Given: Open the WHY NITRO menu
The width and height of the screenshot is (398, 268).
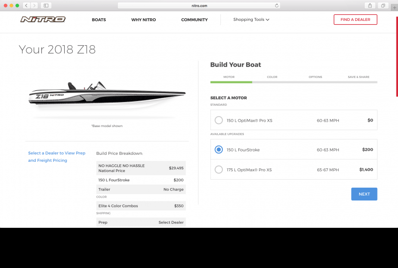Looking at the screenshot, I should point(143,20).
